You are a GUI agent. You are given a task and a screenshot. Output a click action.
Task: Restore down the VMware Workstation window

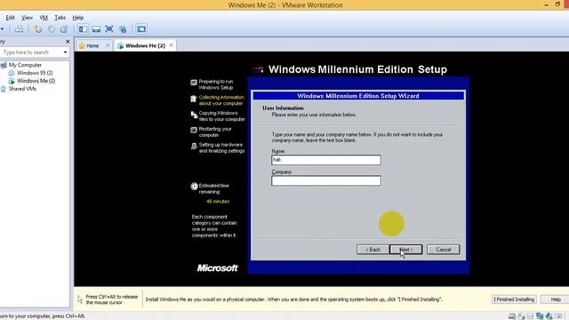(557, 4)
